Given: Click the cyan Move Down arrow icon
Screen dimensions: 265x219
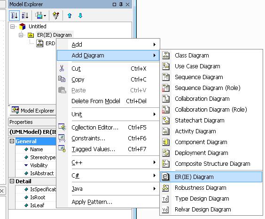Looking at the screenshot, I should pyautogui.click(x=80, y=16).
